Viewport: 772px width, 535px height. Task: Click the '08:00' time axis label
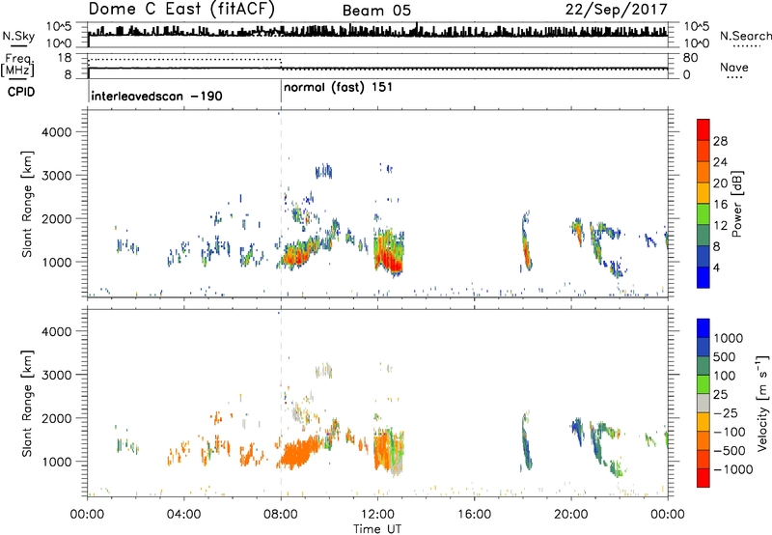pos(280,515)
